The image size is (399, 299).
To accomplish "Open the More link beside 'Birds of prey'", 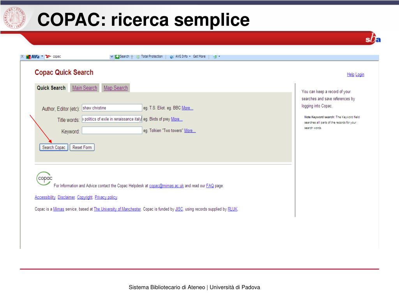I will click(177, 119).
